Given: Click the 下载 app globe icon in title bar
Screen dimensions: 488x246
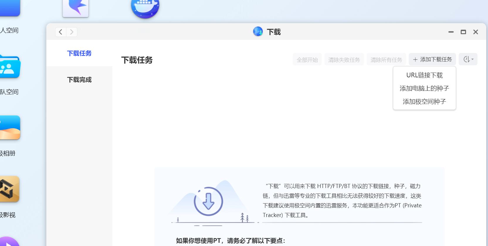Looking at the screenshot, I should (x=258, y=31).
